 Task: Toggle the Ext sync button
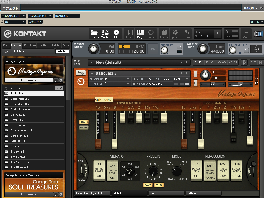click(x=124, y=47)
